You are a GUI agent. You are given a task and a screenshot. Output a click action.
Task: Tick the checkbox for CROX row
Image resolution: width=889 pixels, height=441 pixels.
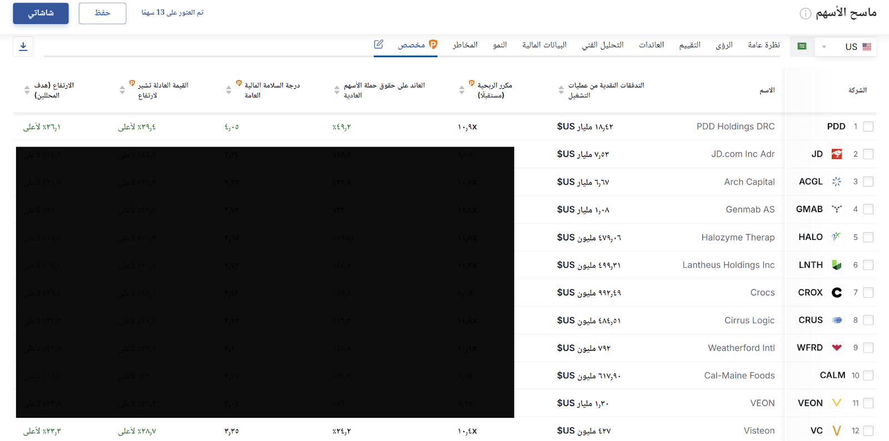coord(868,293)
